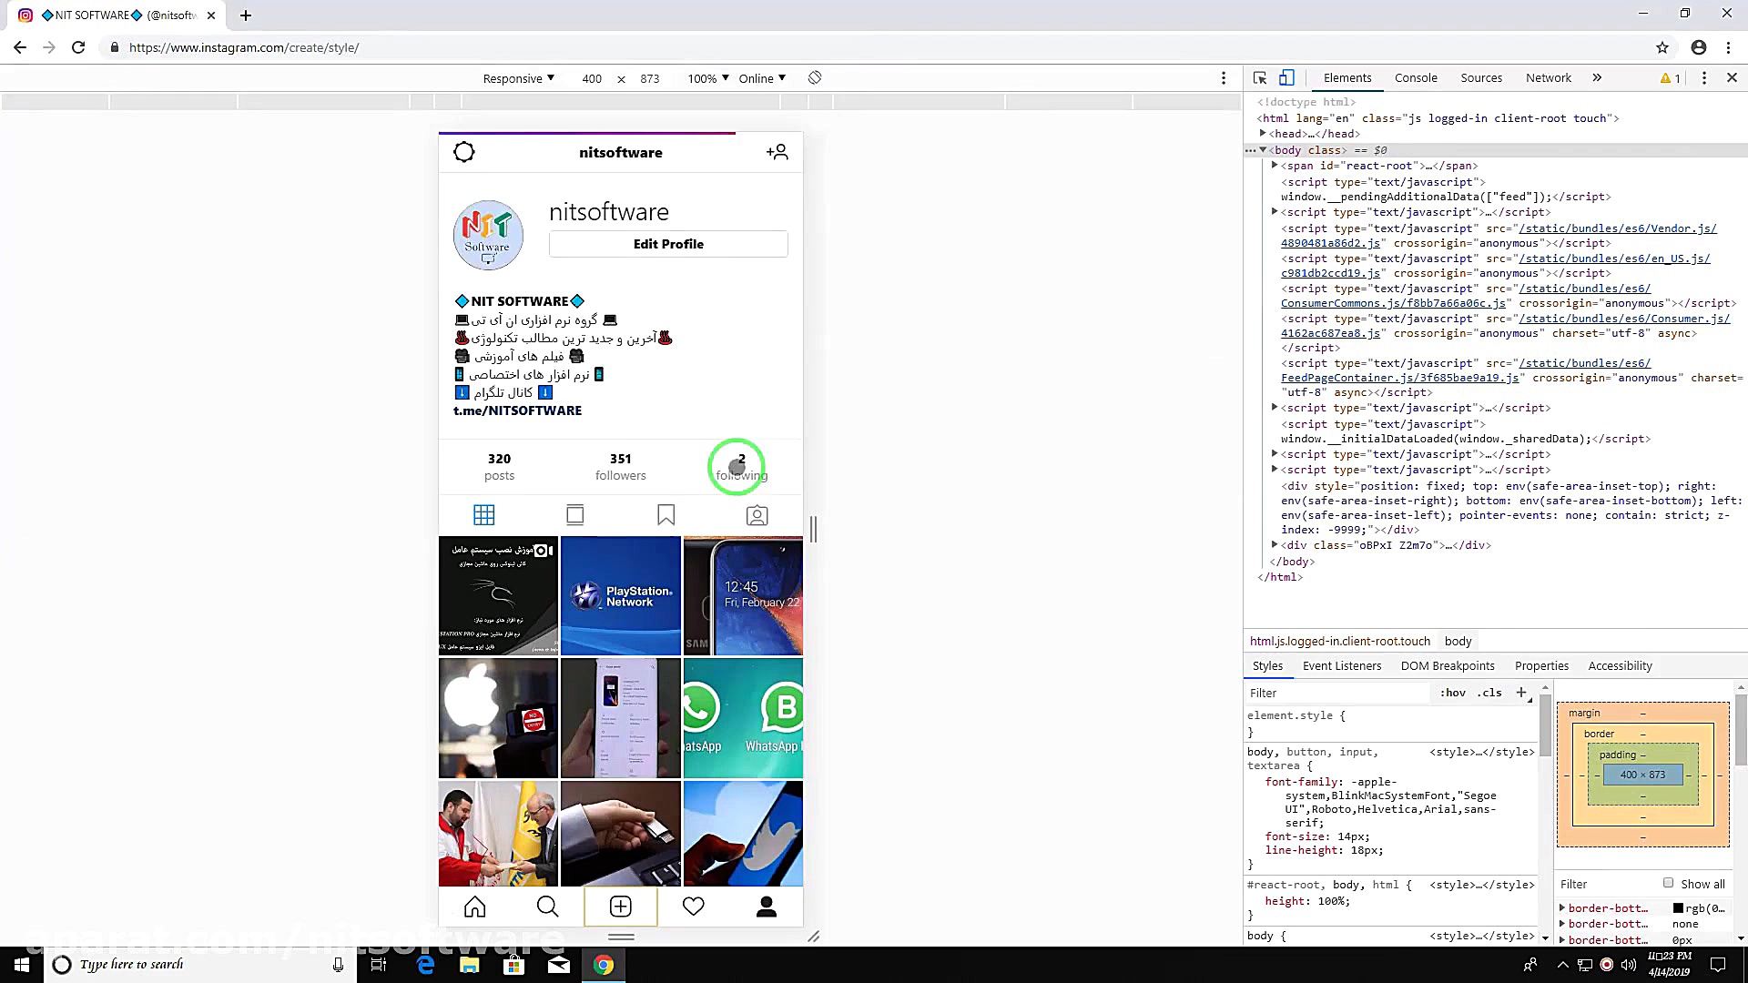Screen dimensions: 1748x983
Task: Open Instagram settings gear icon
Action: click(x=464, y=152)
